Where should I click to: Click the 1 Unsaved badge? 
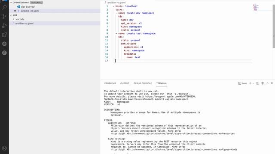point(36,3)
